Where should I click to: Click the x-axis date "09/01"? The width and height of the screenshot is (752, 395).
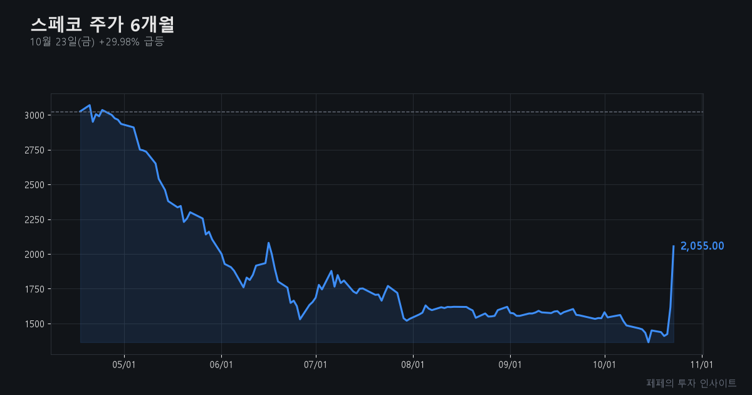[x=510, y=364]
